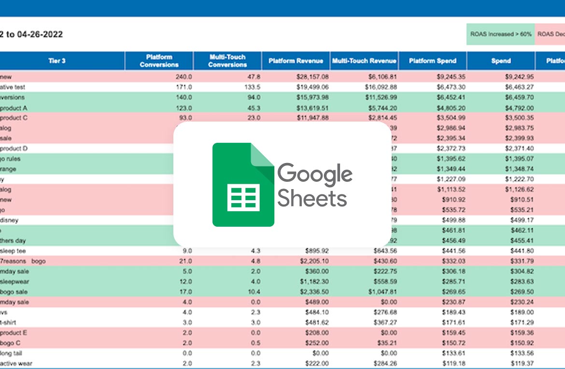This screenshot has height=369, width=565.
Task: Select the Tier 3 column header
Action: click(57, 61)
